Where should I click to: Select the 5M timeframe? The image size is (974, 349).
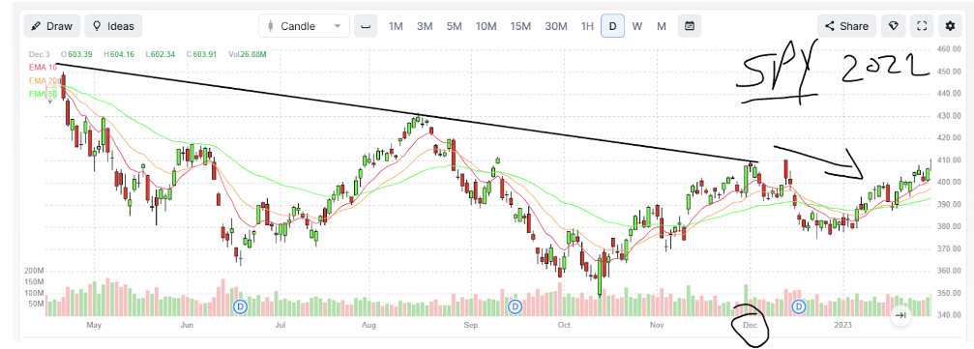(454, 26)
